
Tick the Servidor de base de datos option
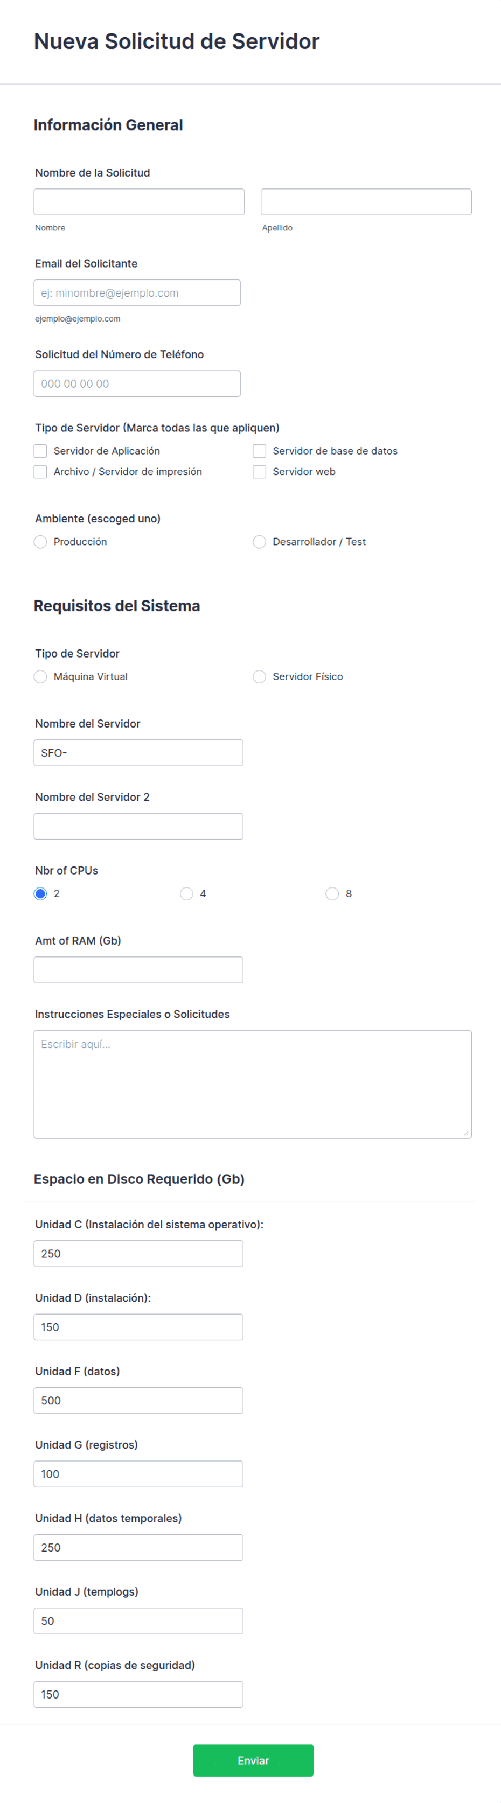(260, 451)
